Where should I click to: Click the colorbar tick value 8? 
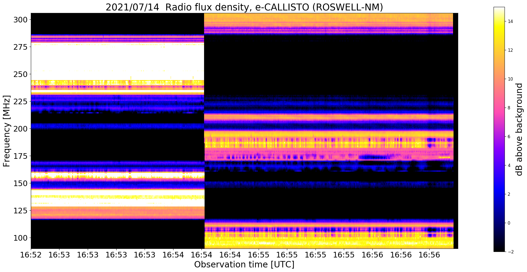tap(509, 108)
